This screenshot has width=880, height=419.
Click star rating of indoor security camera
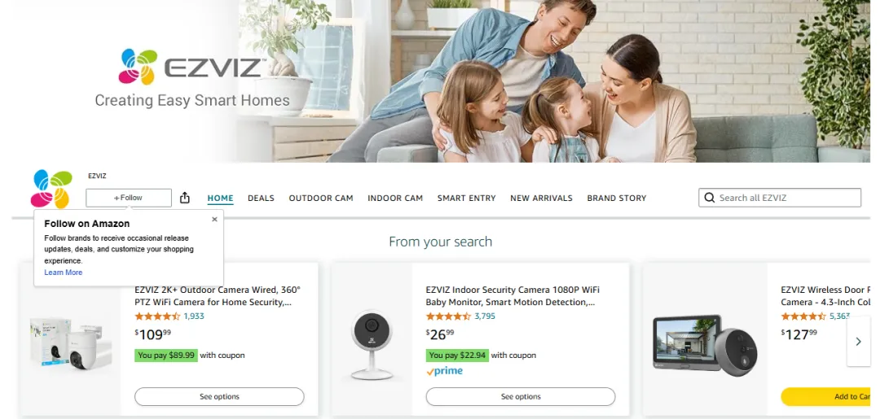click(448, 316)
